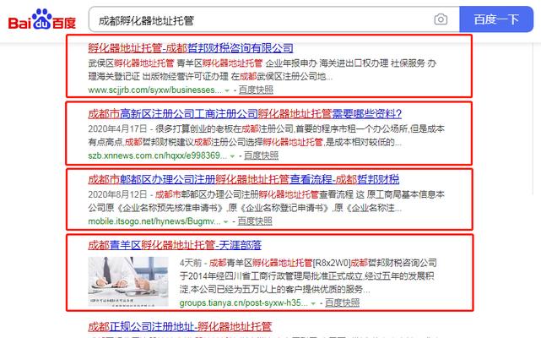Open 百度快照 for scjjrb.com result
Screen dimensions: 541x338
pos(256,90)
